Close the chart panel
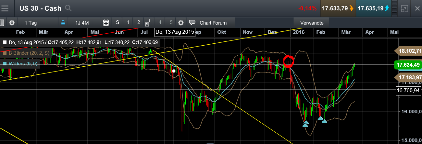 pyautogui.click(x=417, y=8)
